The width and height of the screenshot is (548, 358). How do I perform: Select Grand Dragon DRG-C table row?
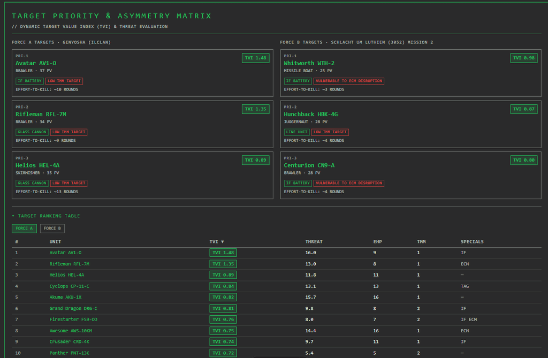277,308
